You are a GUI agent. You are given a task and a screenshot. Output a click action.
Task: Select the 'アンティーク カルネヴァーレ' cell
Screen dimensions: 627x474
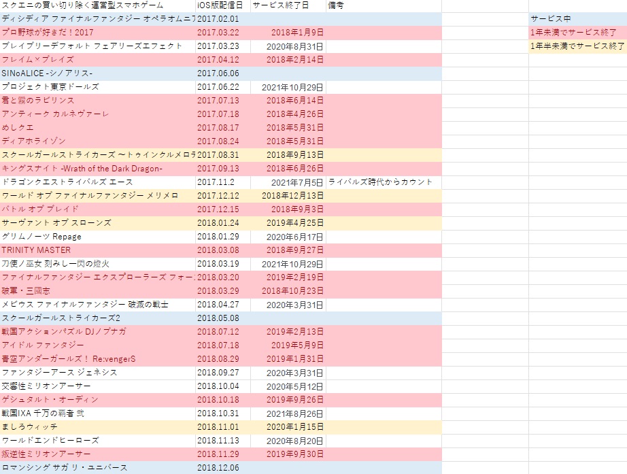coord(98,114)
